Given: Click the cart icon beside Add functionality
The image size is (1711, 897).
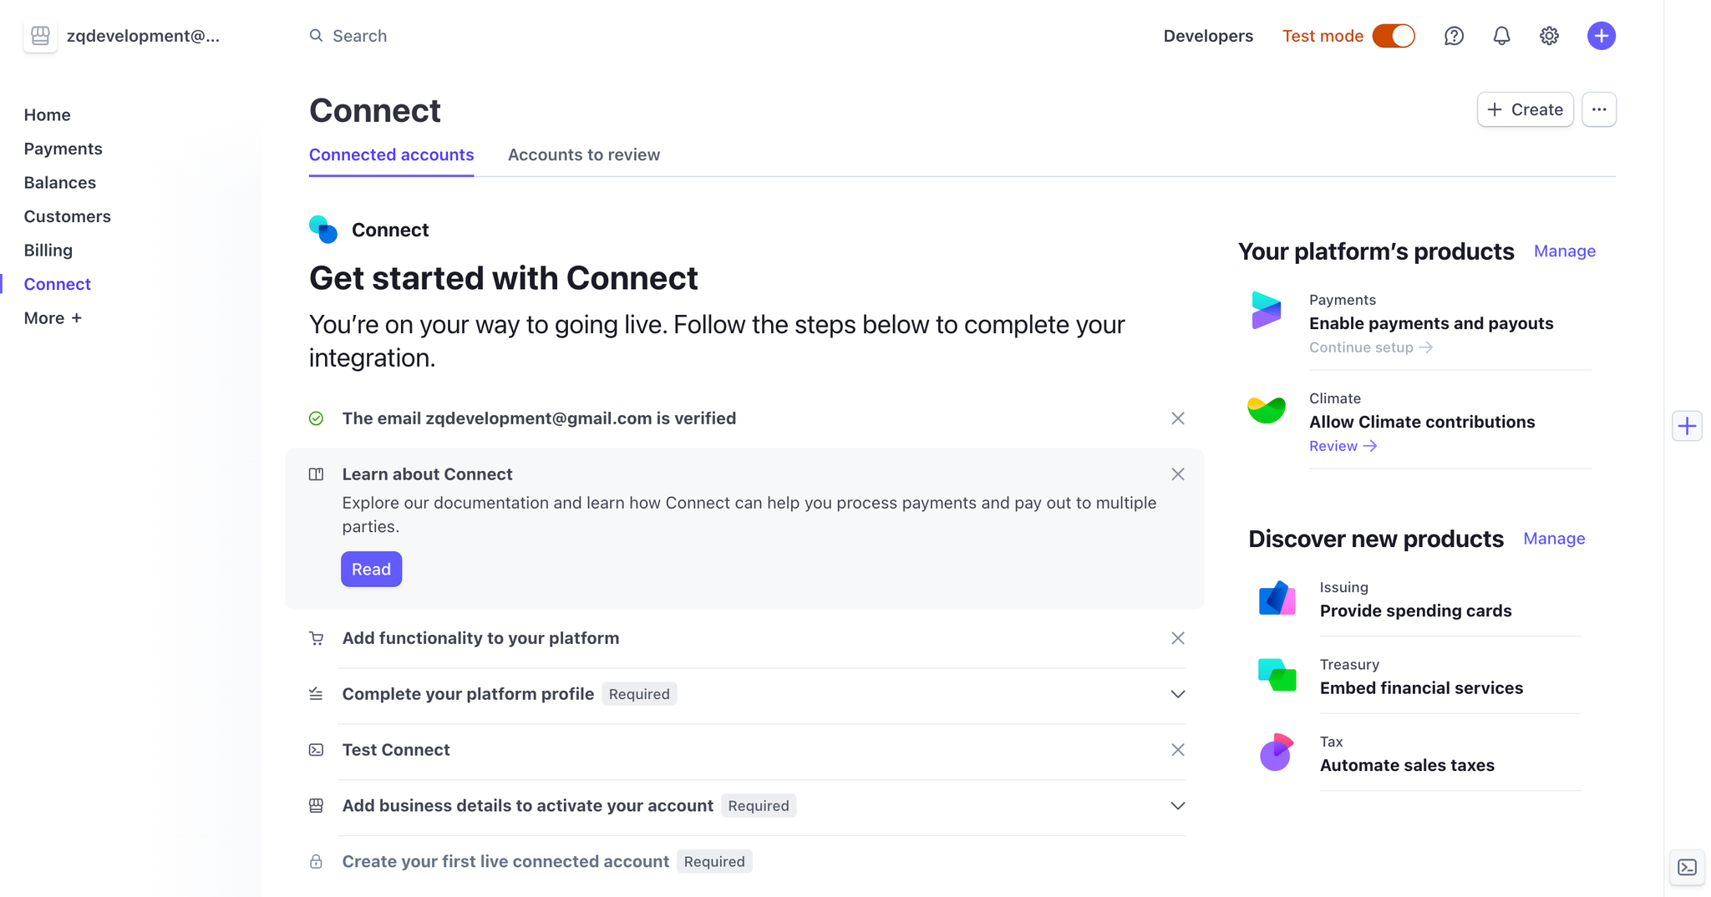Looking at the screenshot, I should (x=316, y=638).
